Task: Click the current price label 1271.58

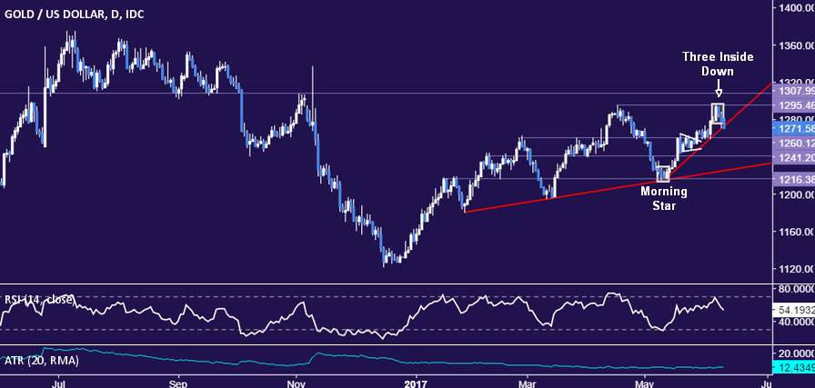Action: click(x=794, y=128)
